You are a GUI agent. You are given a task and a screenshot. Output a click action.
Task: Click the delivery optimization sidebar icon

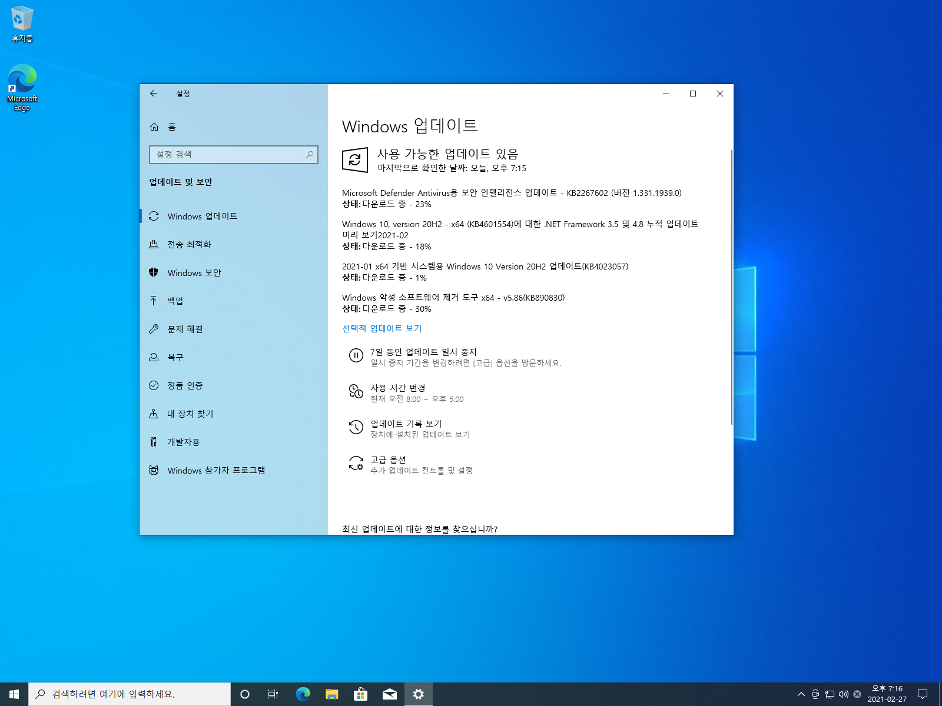(x=154, y=245)
